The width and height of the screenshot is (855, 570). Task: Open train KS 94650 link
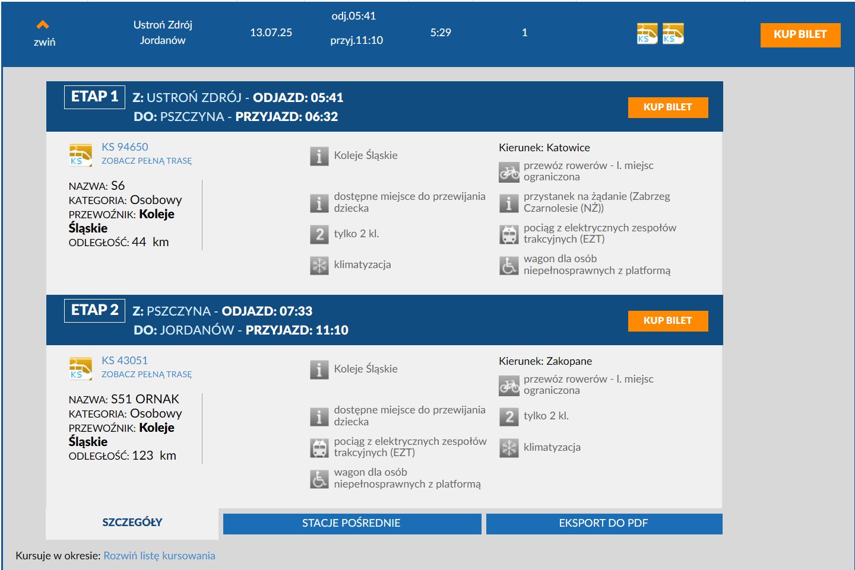point(125,147)
